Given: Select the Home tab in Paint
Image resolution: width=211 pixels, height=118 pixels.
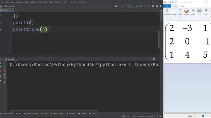Looking at the screenshot, I should coord(175,6).
